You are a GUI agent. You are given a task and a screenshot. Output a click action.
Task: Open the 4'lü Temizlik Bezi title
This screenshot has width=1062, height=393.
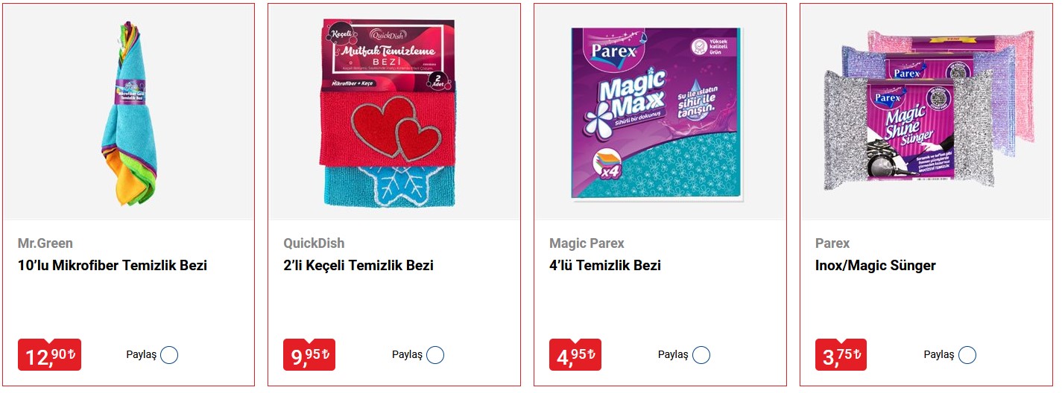click(605, 266)
